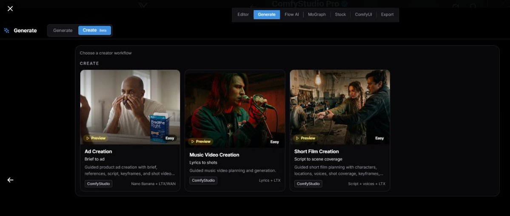Click the Nano Banana + LTX/WAN label
Screen dimensions: 510x216
pyautogui.click(x=153, y=184)
